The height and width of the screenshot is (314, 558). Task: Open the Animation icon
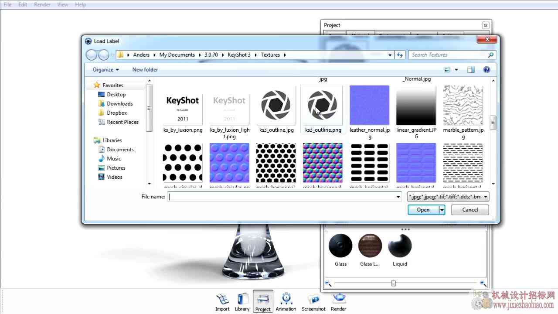[x=286, y=302]
